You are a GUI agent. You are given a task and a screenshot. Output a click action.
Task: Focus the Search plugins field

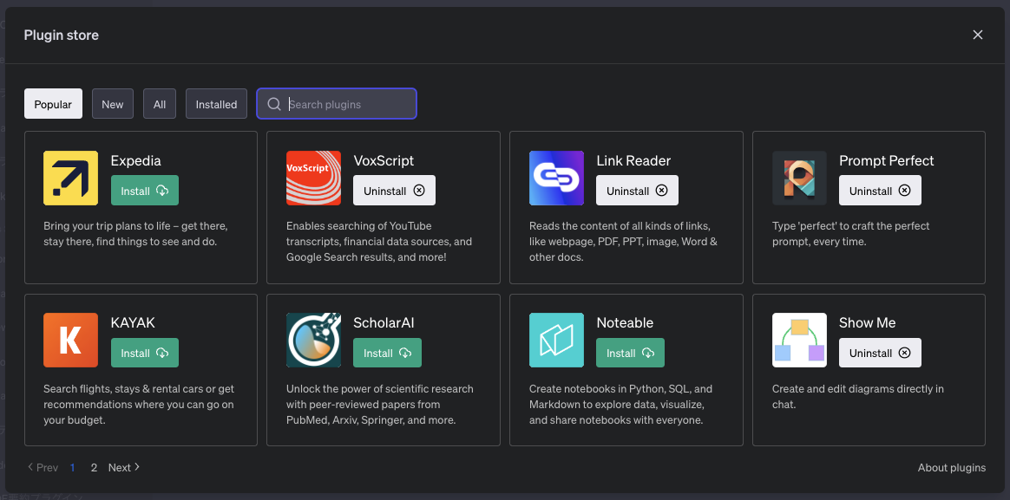point(347,104)
